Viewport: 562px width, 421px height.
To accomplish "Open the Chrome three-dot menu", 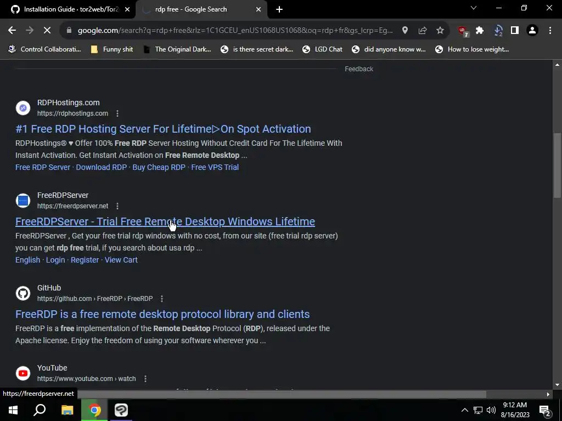I will 550,31.
